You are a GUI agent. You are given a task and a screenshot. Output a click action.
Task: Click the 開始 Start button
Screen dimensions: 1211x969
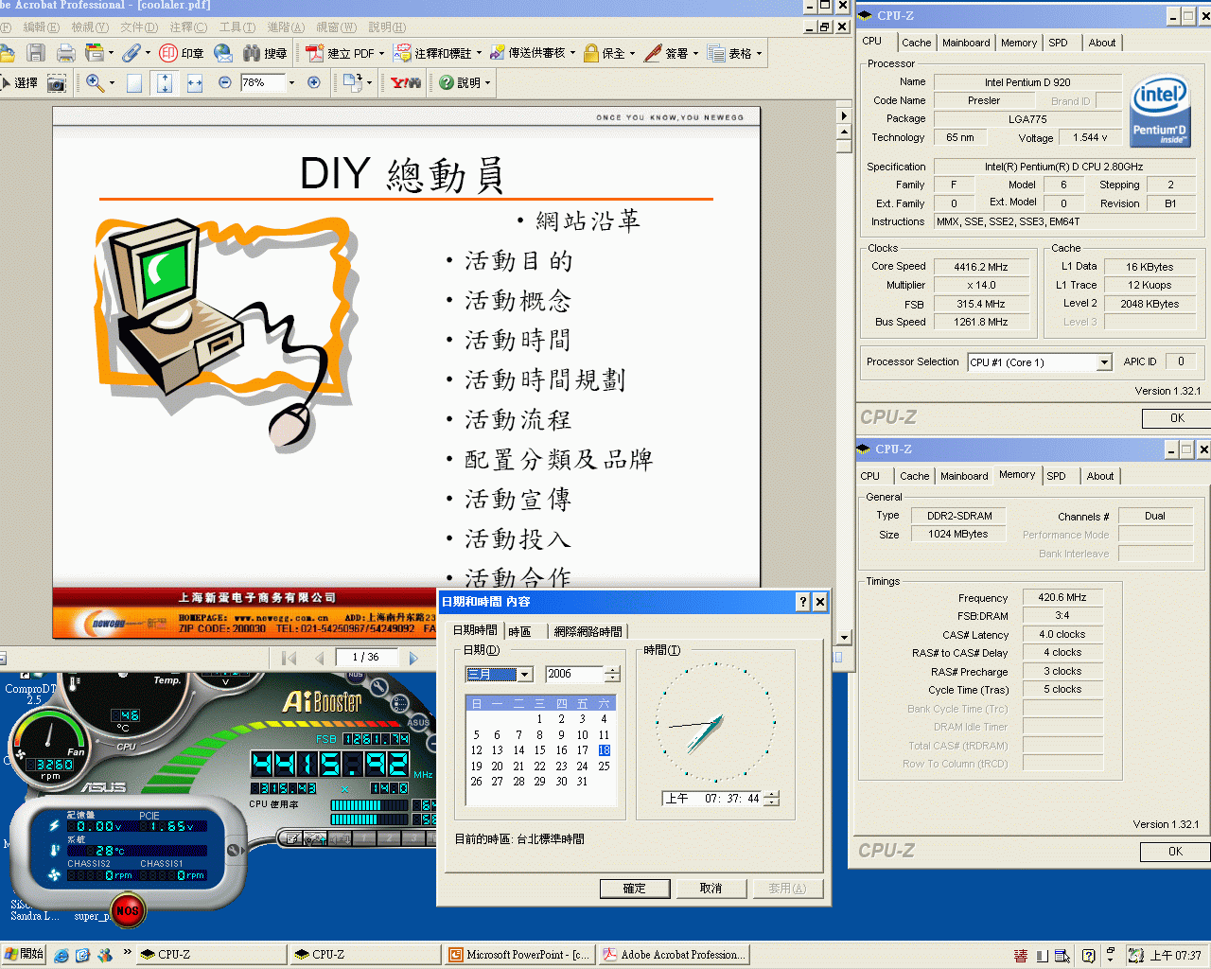[x=25, y=955]
